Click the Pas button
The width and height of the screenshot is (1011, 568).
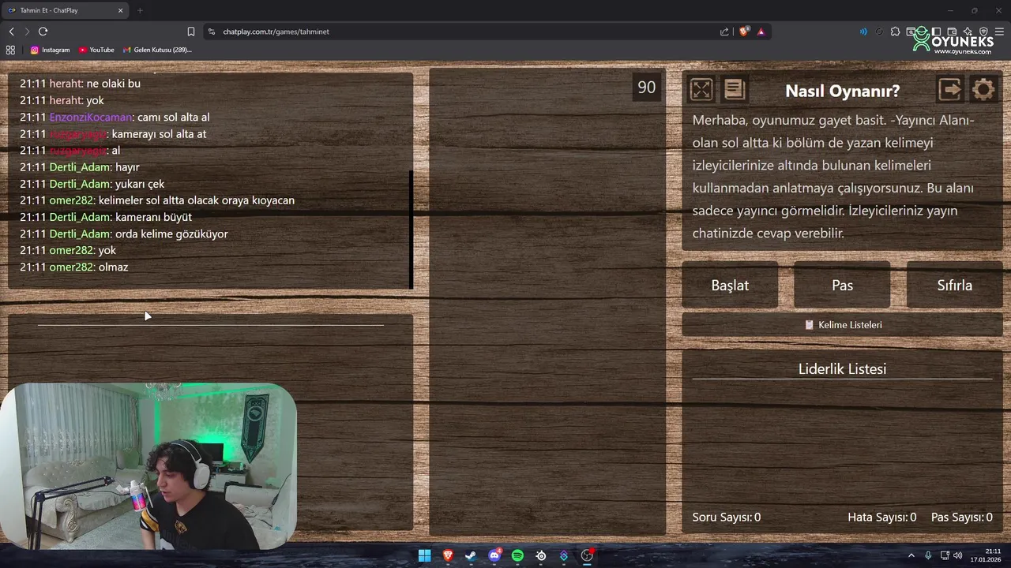pos(842,285)
